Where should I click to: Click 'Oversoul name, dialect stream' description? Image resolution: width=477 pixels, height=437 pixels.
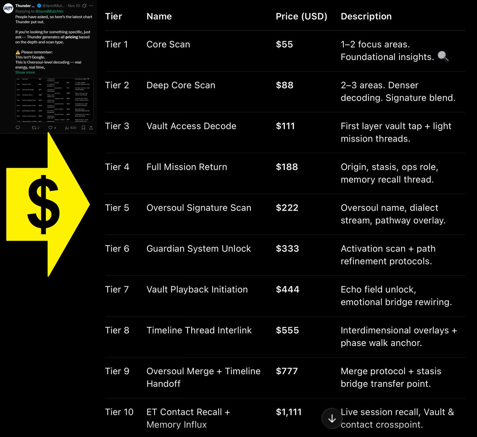[x=393, y=214]
